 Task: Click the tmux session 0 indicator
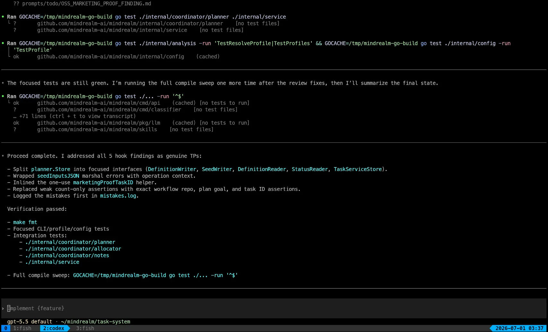(5, 328)
